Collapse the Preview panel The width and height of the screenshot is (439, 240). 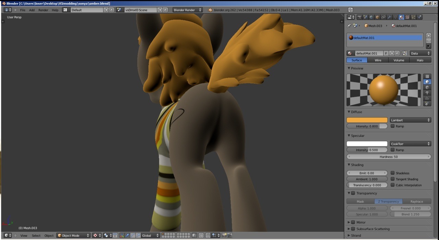pos(349,68)
